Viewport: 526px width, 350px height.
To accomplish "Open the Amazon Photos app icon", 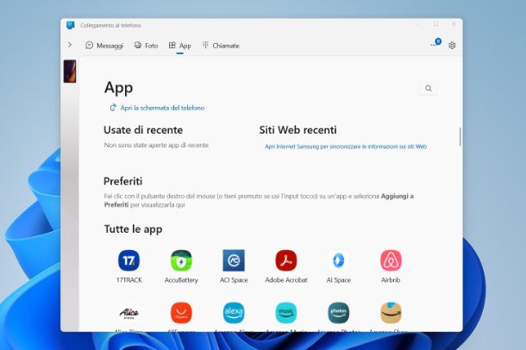I will click(x=339, y=313).
